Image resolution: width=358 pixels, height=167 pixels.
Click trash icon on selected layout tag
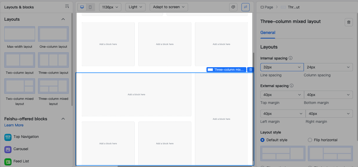click(250, 70)
